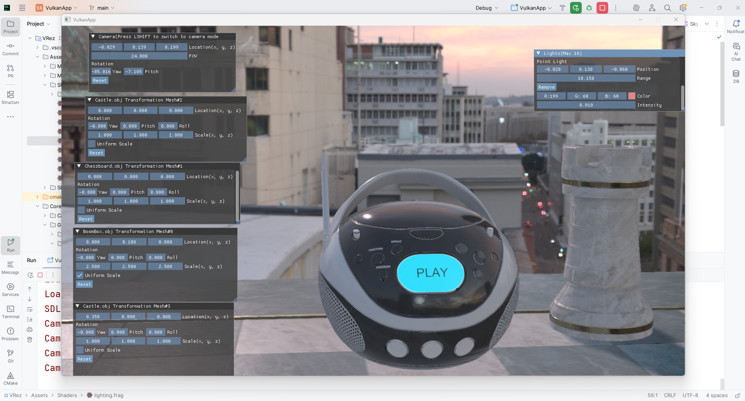Switch to the Run tab
The width and height of the screenshot is (745, 401).
click(x=32, y=260)
